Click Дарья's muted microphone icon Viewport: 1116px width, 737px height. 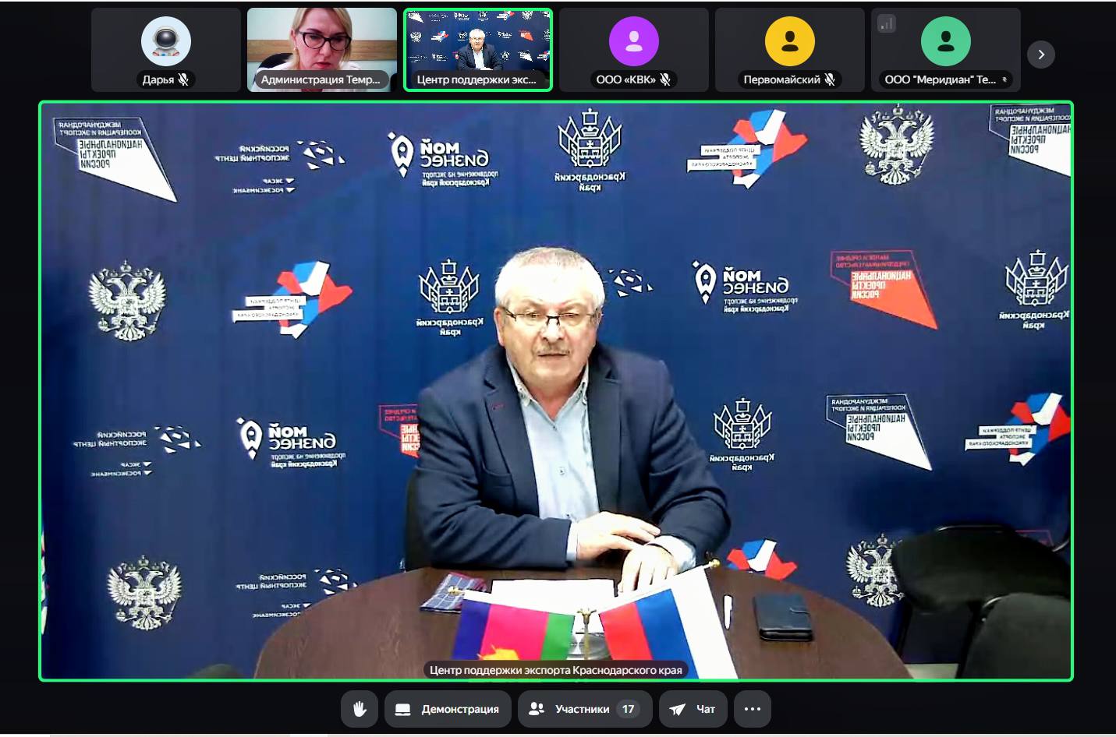point(184,79)
